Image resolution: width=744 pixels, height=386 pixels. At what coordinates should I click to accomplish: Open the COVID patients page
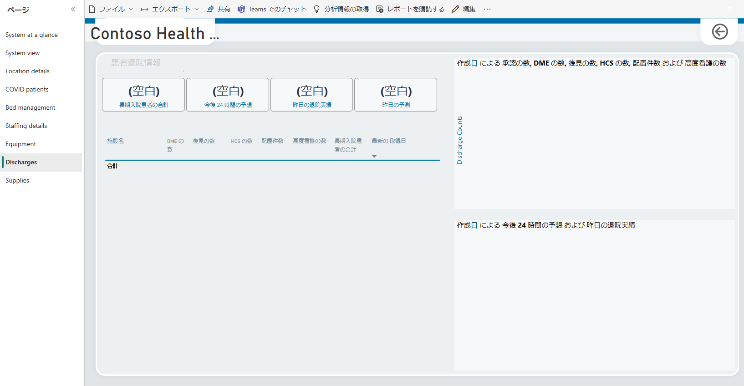pyautogui.click(x=41, y=89)
